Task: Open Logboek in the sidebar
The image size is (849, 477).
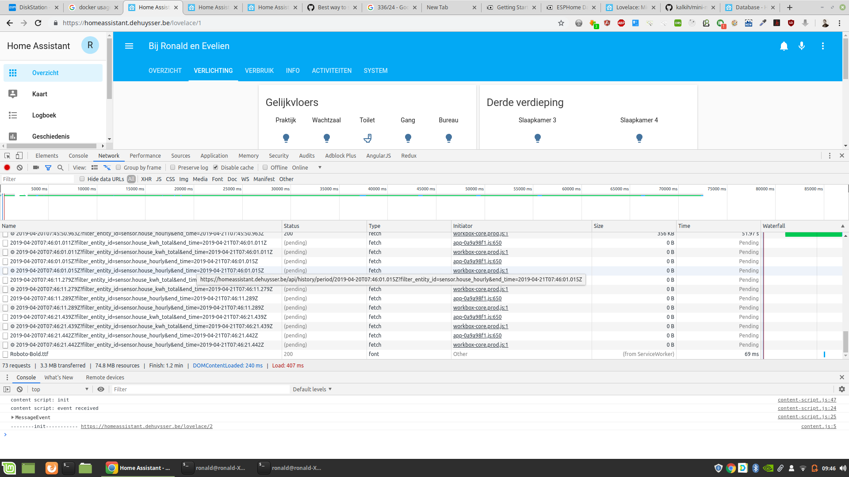Action: point(44,115)
